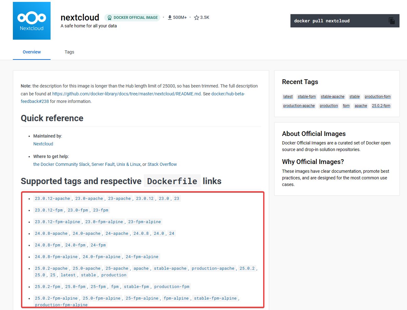This screenshot has height=310, width=407.
Task: Open the 25.0.2-apache Dockerfile link
Action: [x=51, y=268]
